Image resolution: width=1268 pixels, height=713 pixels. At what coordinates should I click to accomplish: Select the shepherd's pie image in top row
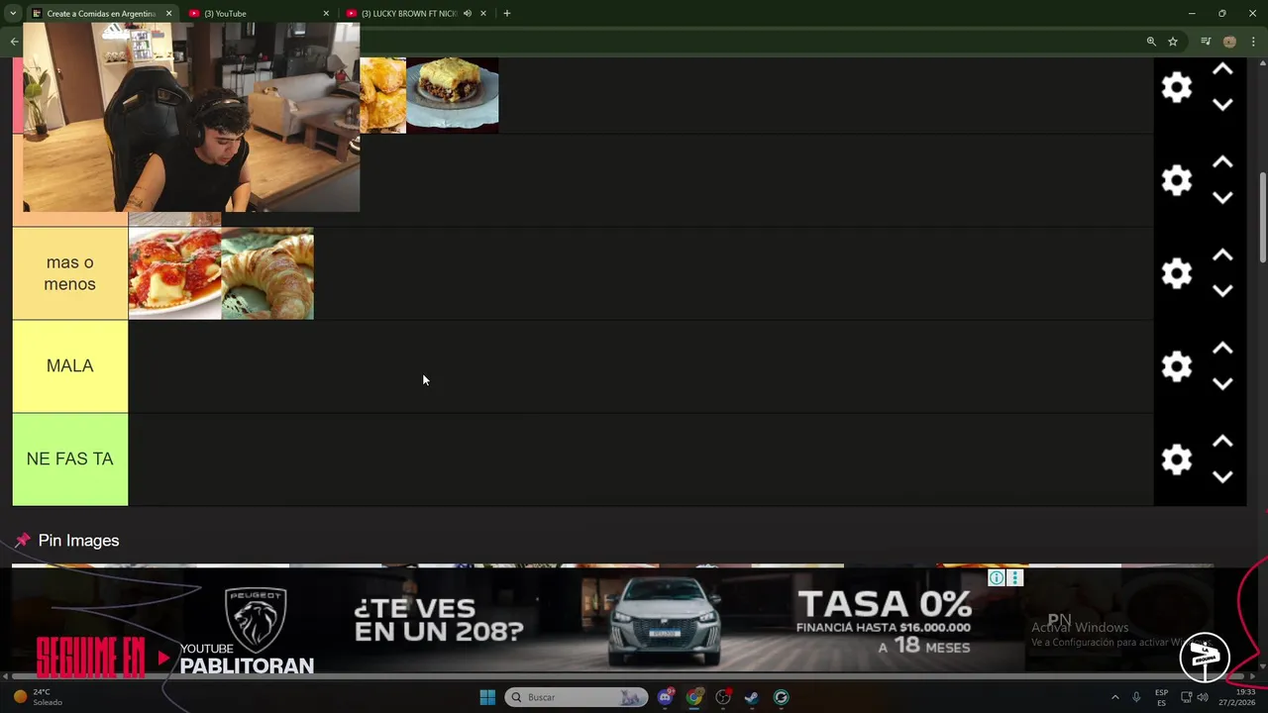pyautogui.click(x=453, y=95)
